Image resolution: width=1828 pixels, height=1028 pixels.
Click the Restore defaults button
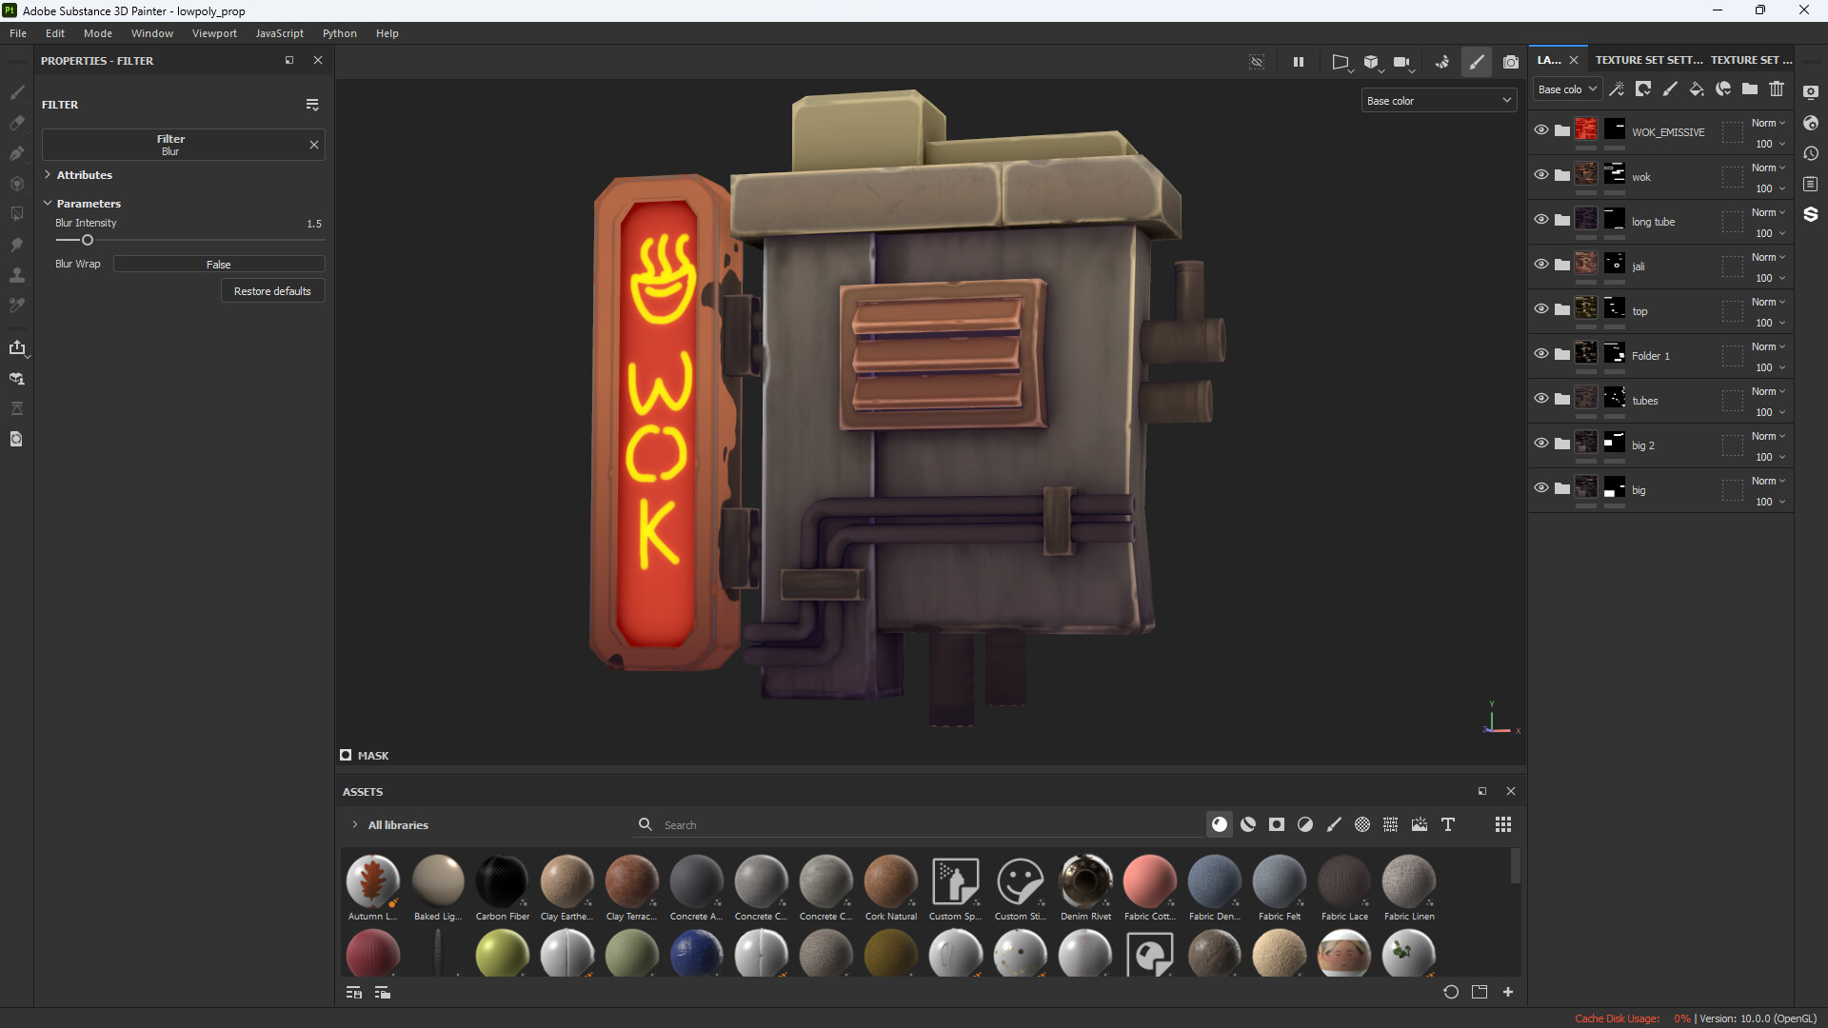click(272, 290)
